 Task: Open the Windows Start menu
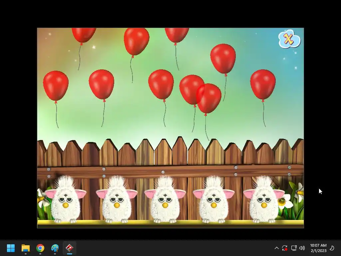(11, 248)
